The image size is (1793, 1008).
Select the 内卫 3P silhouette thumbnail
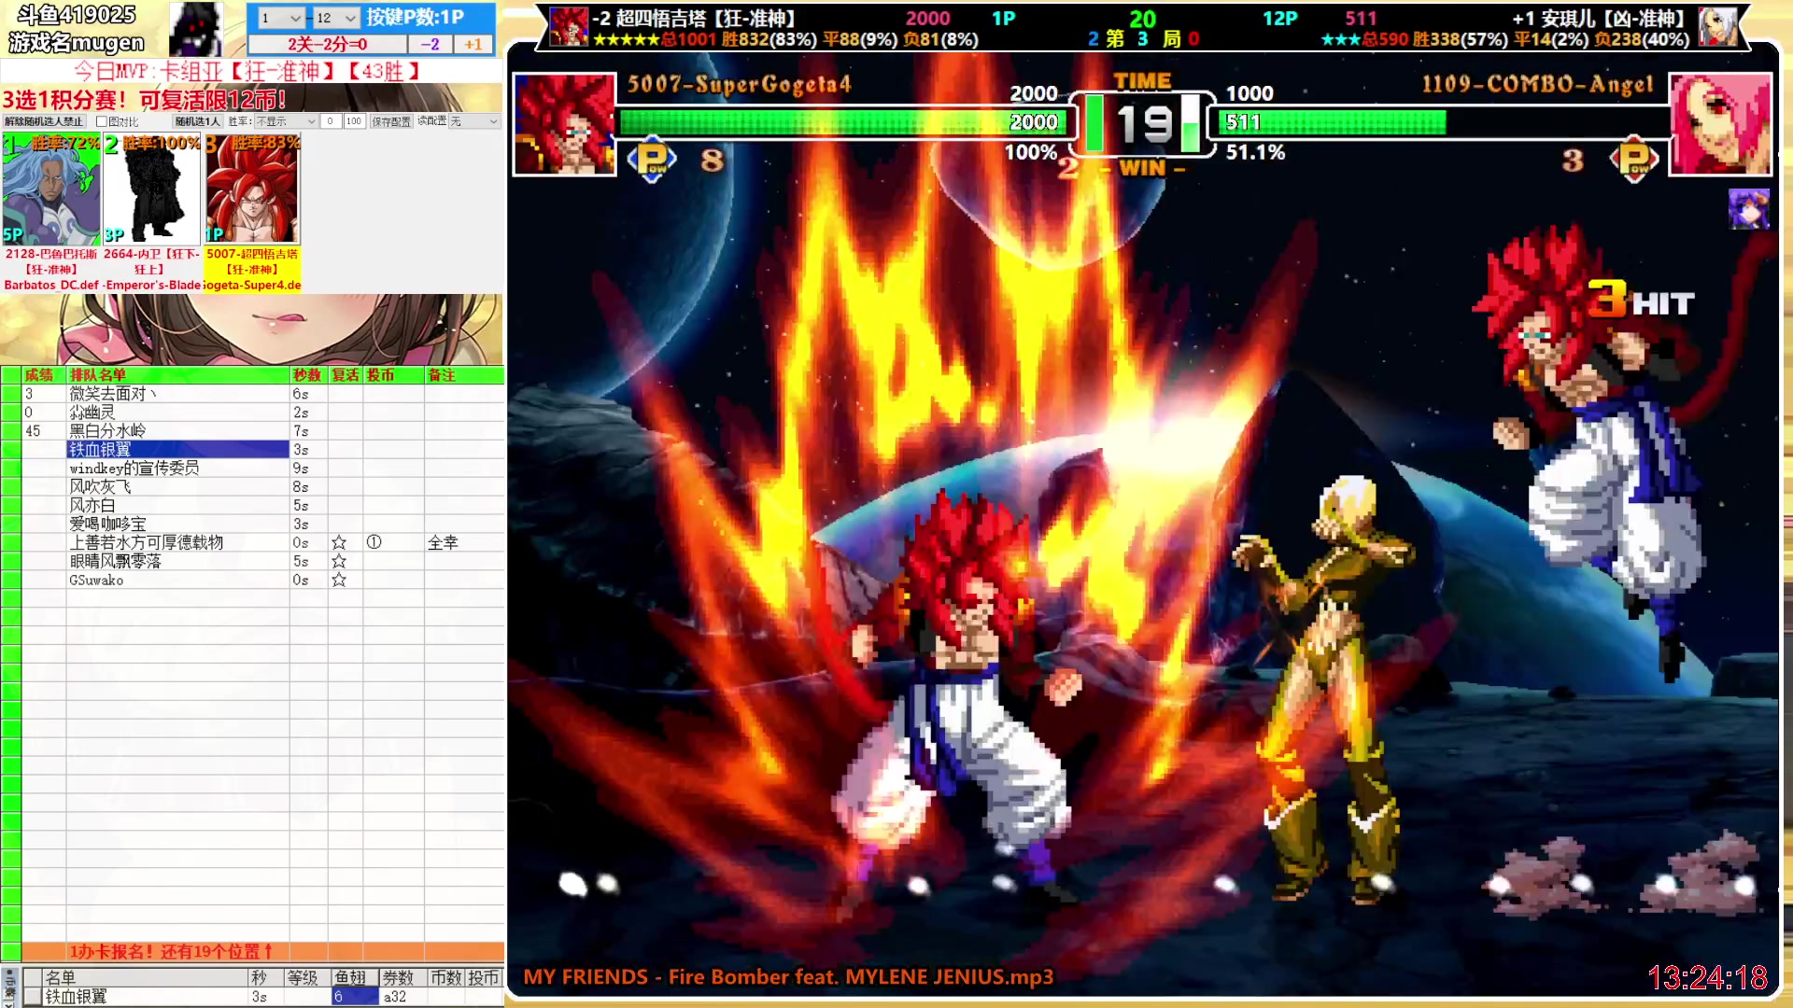click(x=151, y=189)
